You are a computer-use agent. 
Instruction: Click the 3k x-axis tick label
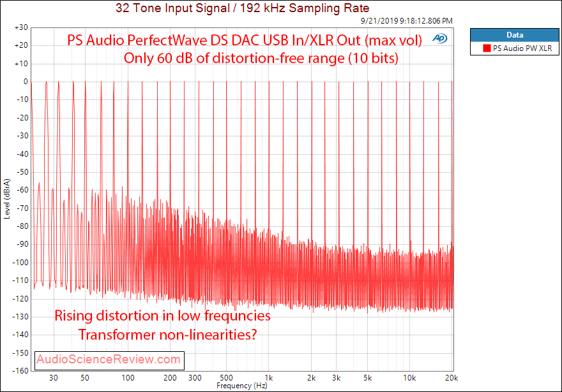(336, 378)
